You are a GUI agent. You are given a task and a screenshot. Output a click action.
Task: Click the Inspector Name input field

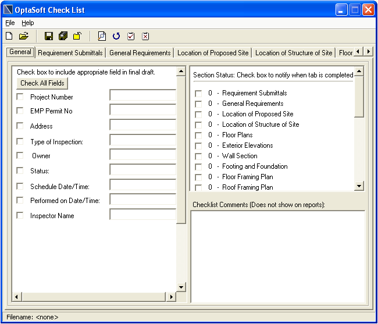pos(142,214)
